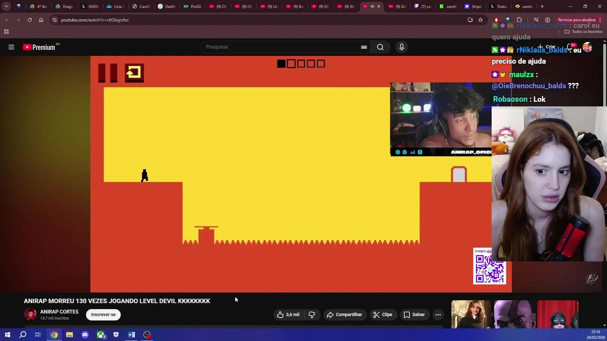
Task: Click the Pesquisar search field
Action: tap(282, 47)
